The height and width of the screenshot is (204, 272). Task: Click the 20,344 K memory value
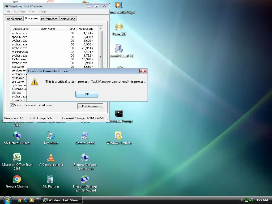pos(88,48)
